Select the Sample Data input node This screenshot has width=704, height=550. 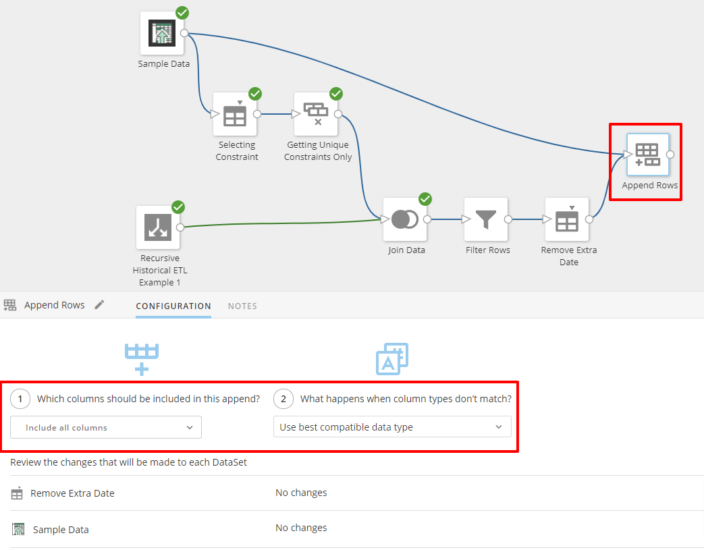[163, 32]
